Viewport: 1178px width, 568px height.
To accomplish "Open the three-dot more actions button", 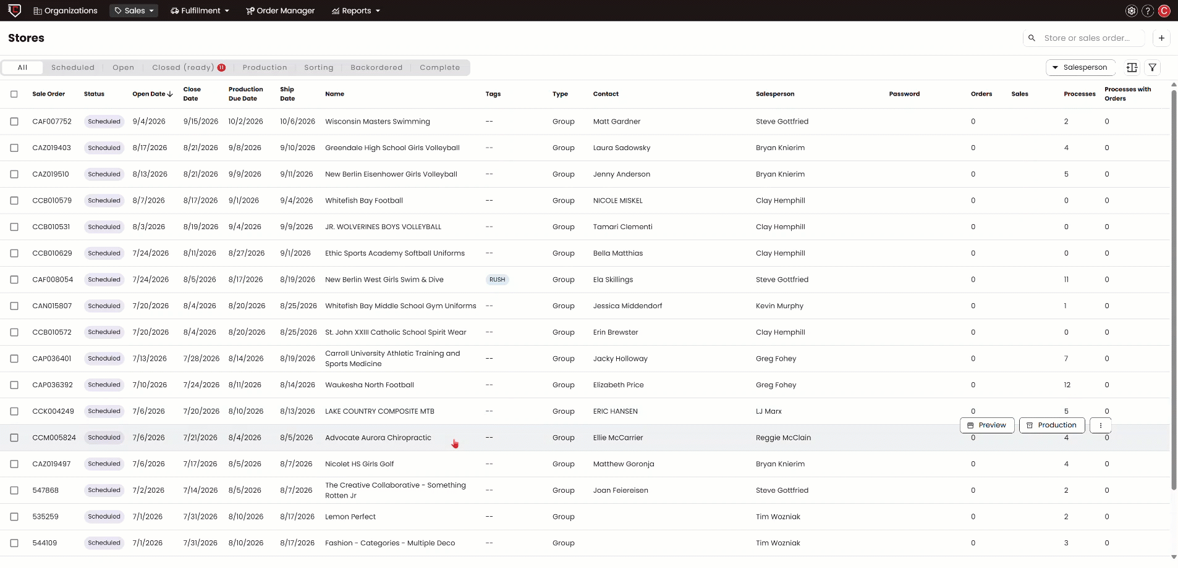I will (x=1100, y=425).
